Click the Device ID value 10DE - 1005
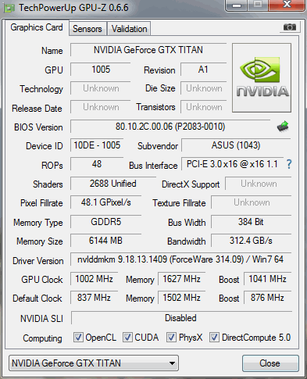 pos(97,145)
